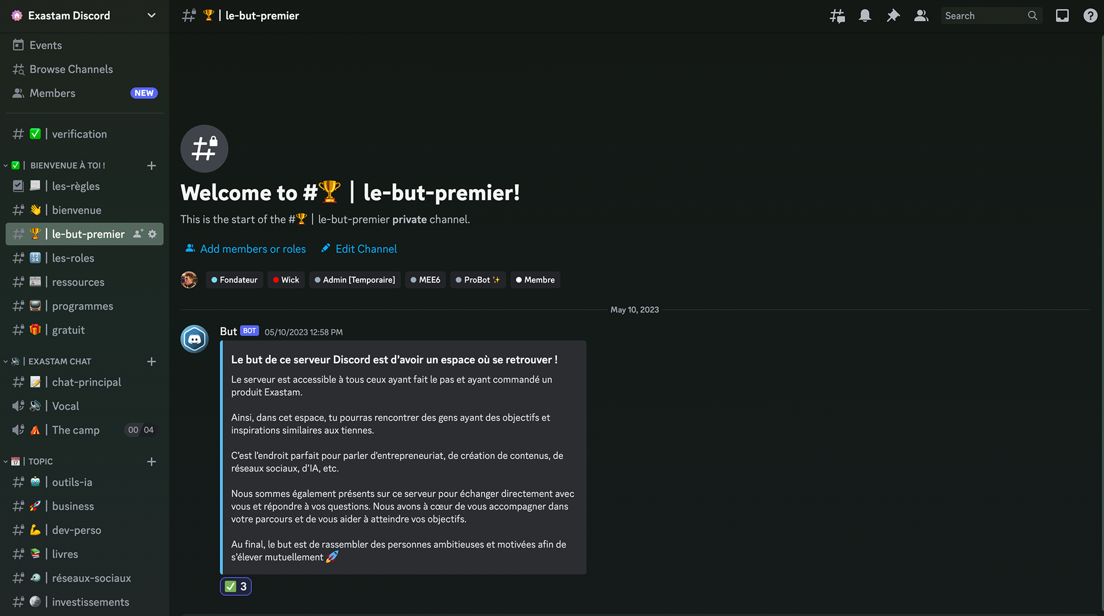Open the Threads icon in header
The width and height of the screenshot is (1104, 616).
tap(837, 16)
